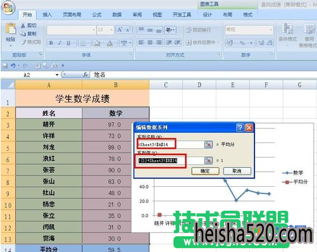Switch to the 插入 ribbon tab

[47, 15]
